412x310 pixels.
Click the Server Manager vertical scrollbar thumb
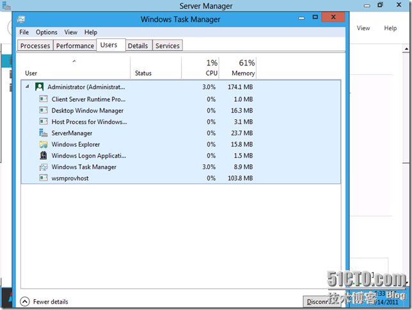(x=406, y=108)
